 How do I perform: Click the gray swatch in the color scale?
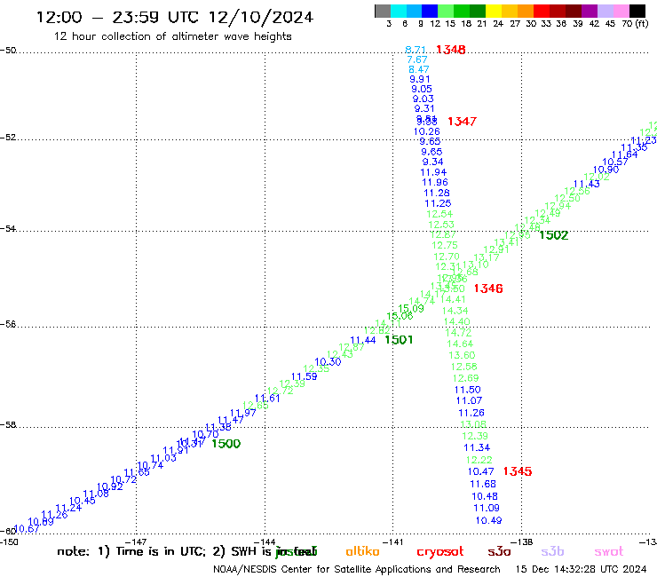383,11
